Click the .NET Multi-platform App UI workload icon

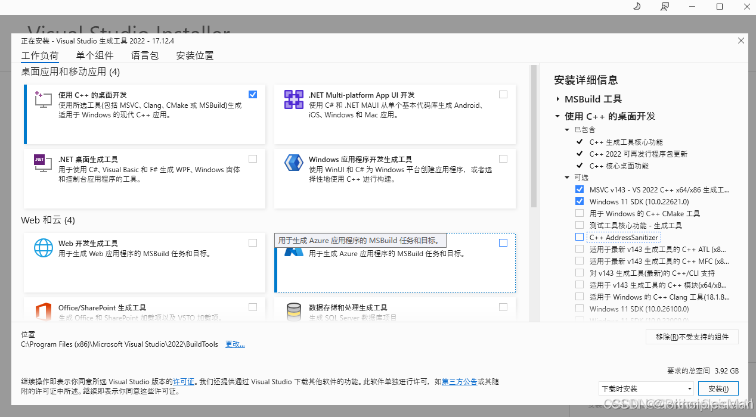point(293,99)
